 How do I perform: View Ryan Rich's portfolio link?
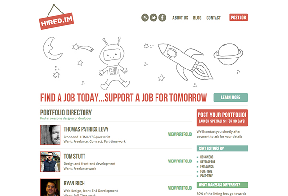pyautogui.click(x=180, y=188)
